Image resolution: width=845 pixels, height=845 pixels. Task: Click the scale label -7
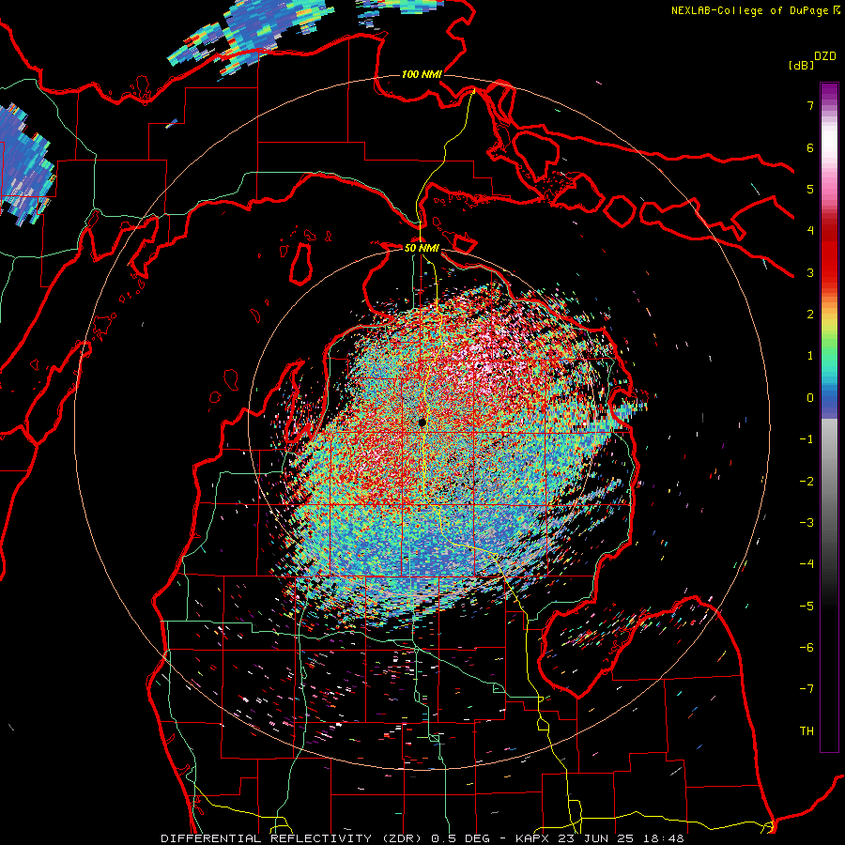pyautogui.click(x=807, y=689)
